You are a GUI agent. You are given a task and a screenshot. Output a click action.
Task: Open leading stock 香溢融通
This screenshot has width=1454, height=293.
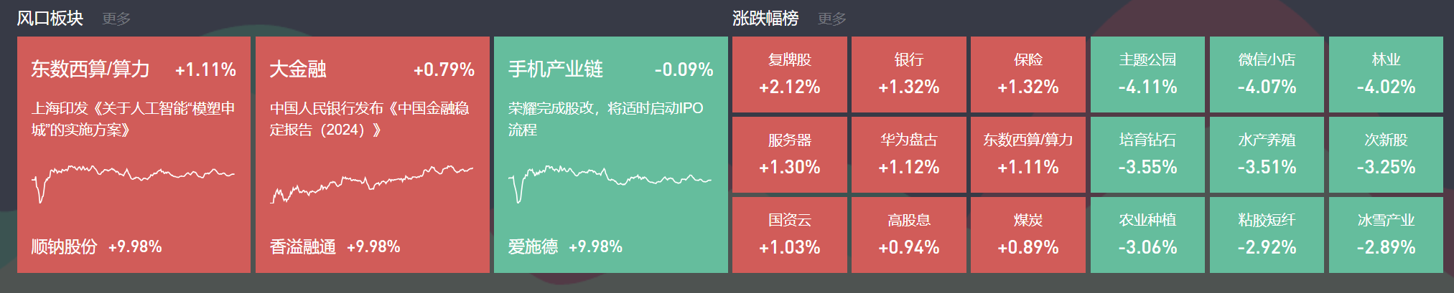[303, 247]
